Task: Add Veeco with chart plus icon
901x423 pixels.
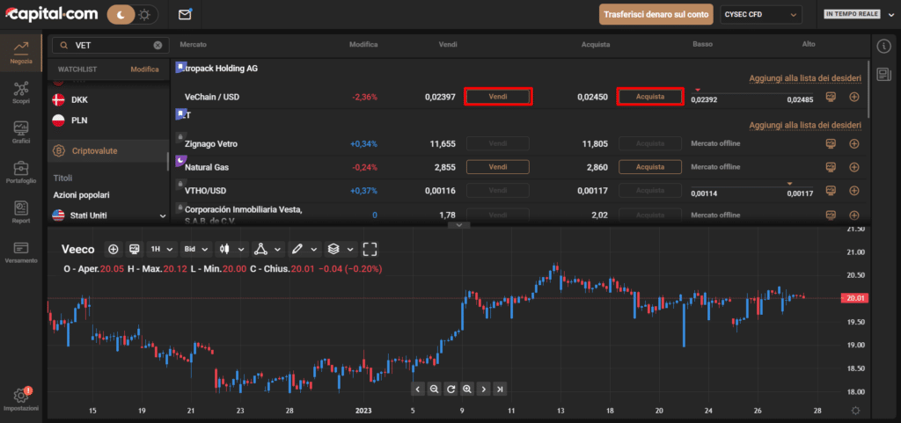Action: [x=114, y=249]
